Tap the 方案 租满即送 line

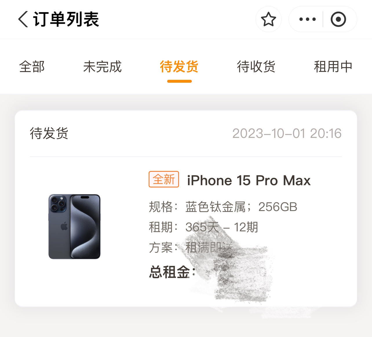pyautogui.click(x=191, y=247)
